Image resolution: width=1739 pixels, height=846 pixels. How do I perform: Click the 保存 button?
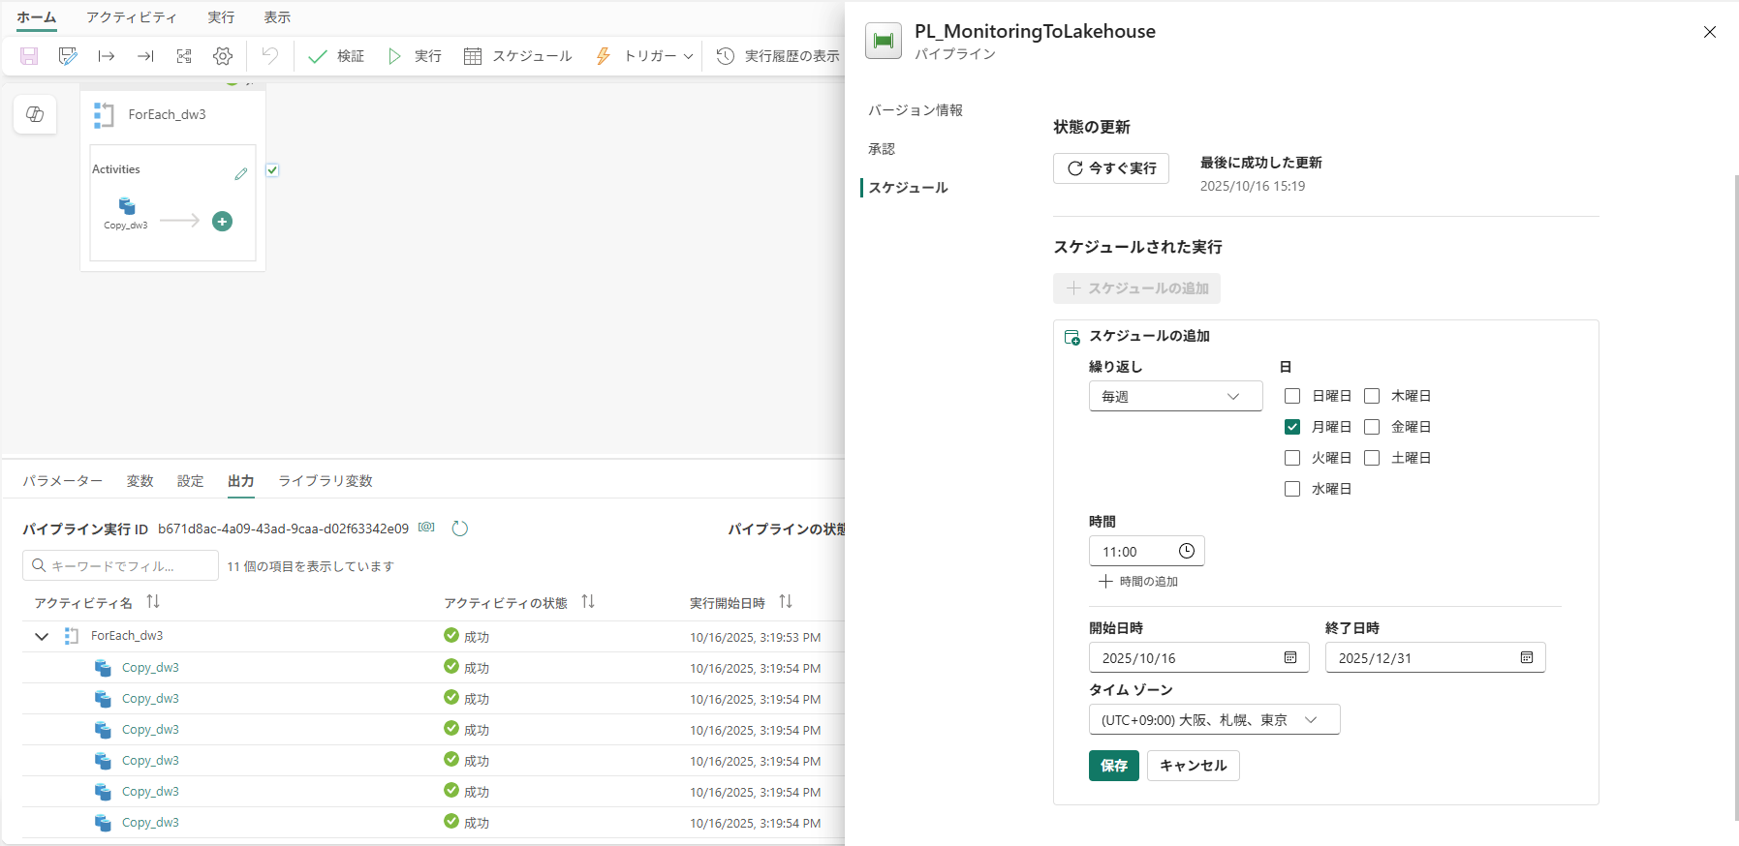[1114, 766]
